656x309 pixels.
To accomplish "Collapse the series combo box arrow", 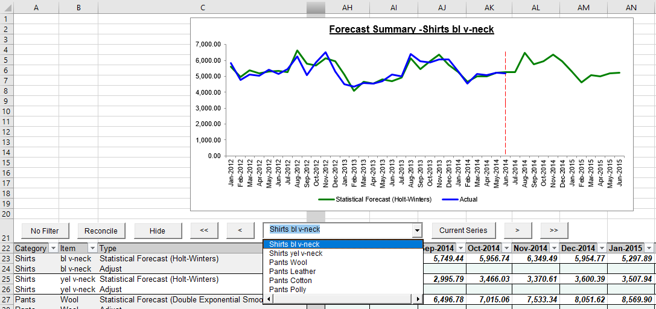I will pos(416,231).
